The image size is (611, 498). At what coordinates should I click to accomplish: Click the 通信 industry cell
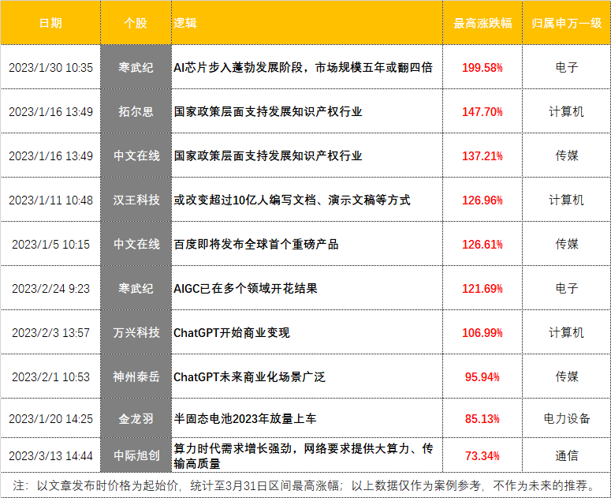coord(567,456)
